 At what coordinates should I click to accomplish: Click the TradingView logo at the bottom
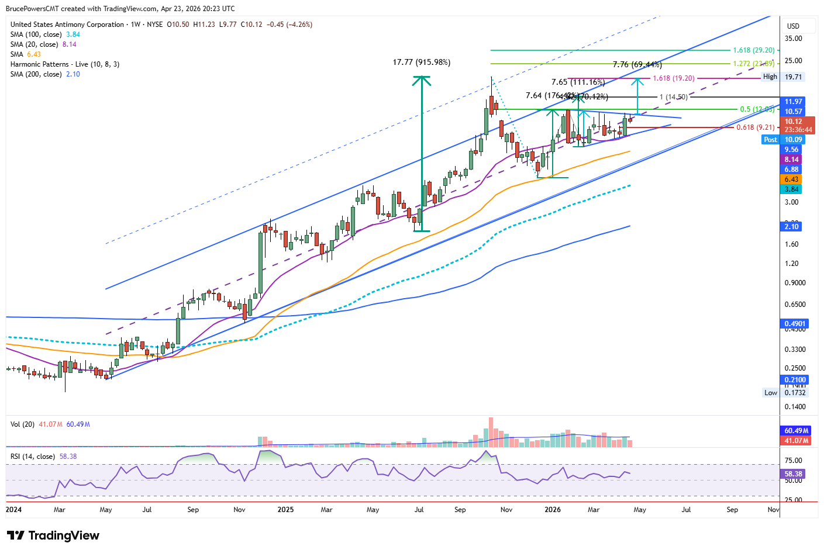pos(53,535)
